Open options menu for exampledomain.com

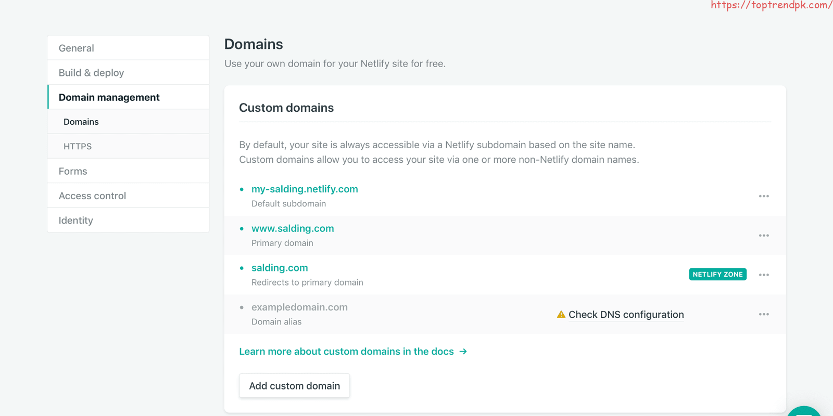764,314
